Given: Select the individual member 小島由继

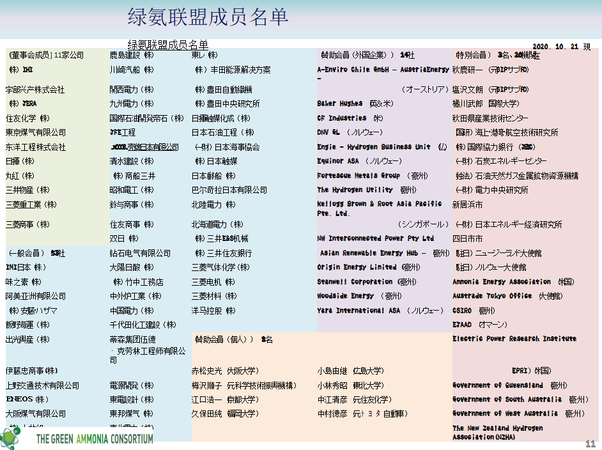Looking at the screenshot, I should [x=332, y=371].
